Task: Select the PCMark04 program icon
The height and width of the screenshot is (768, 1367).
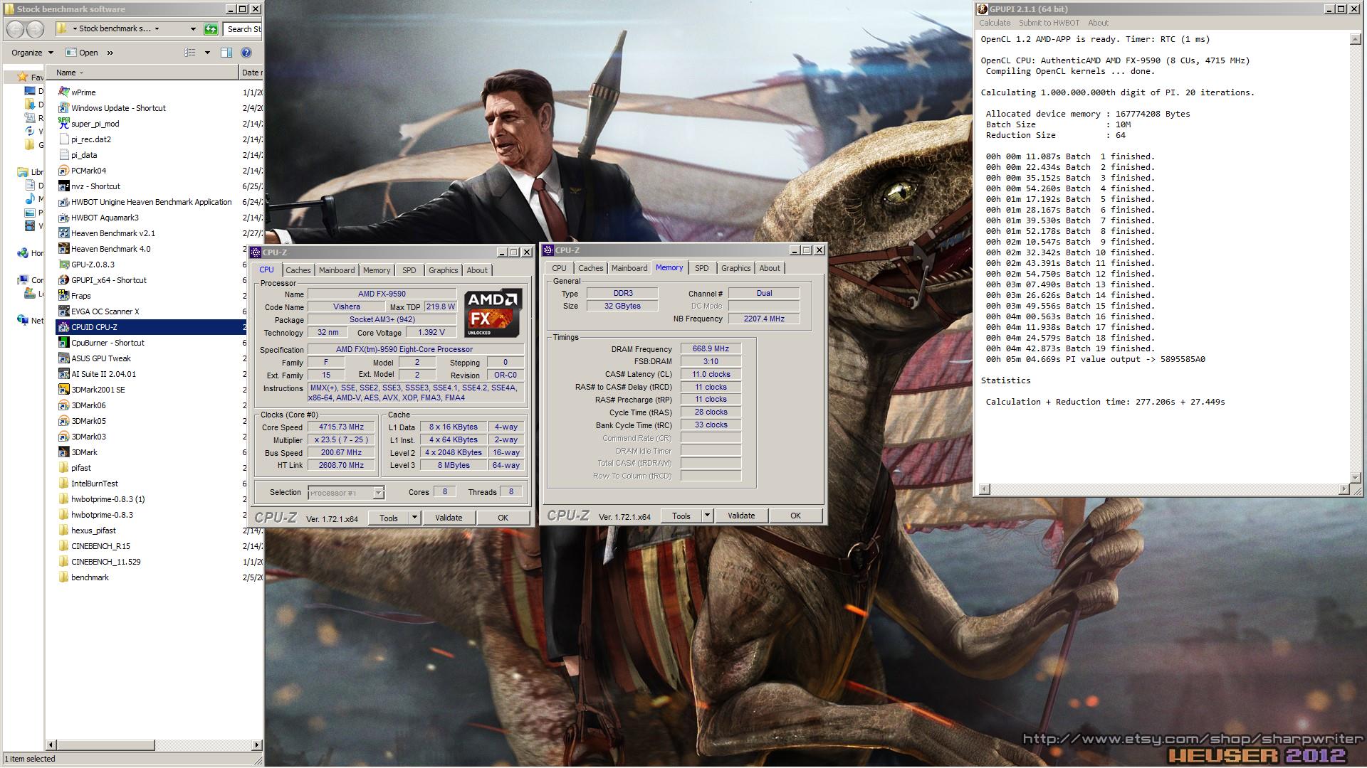Action: [64, 171]
